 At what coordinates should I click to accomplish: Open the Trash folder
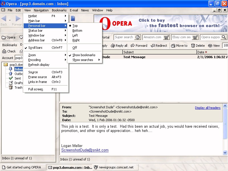[19, 87]
